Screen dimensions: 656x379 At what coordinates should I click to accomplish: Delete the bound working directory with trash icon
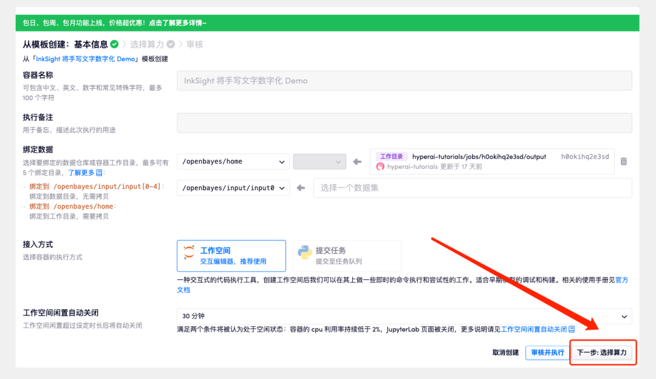pyautogui.click(x=623, y=162)
